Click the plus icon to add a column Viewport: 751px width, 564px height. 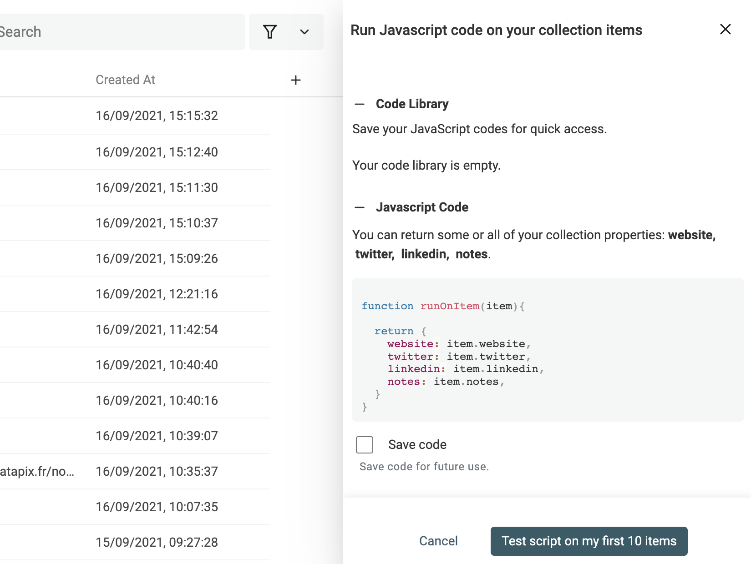(296, 80)
